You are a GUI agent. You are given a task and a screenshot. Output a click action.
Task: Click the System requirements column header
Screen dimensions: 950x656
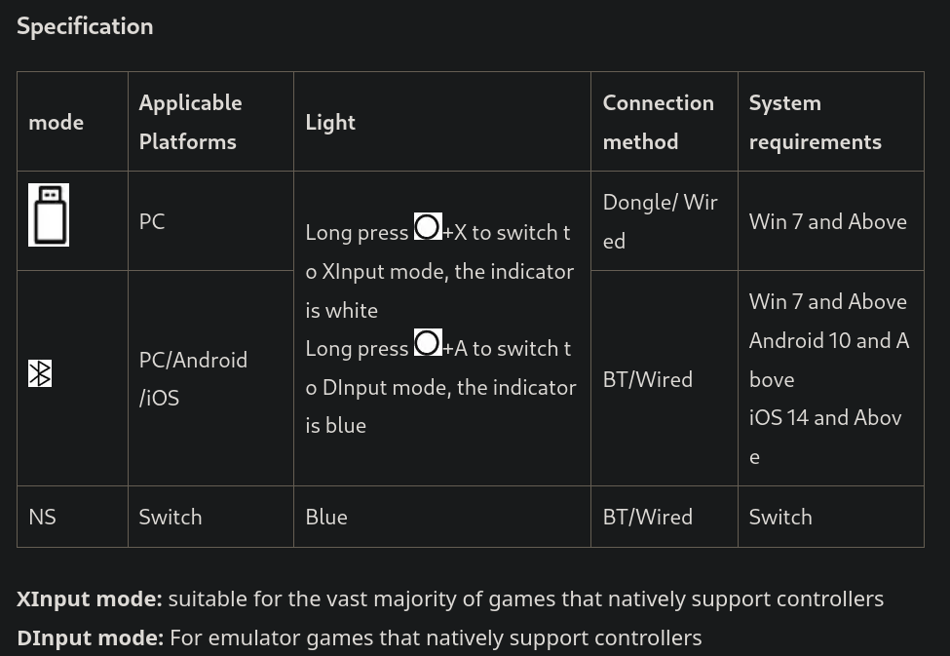pos(815,122)
